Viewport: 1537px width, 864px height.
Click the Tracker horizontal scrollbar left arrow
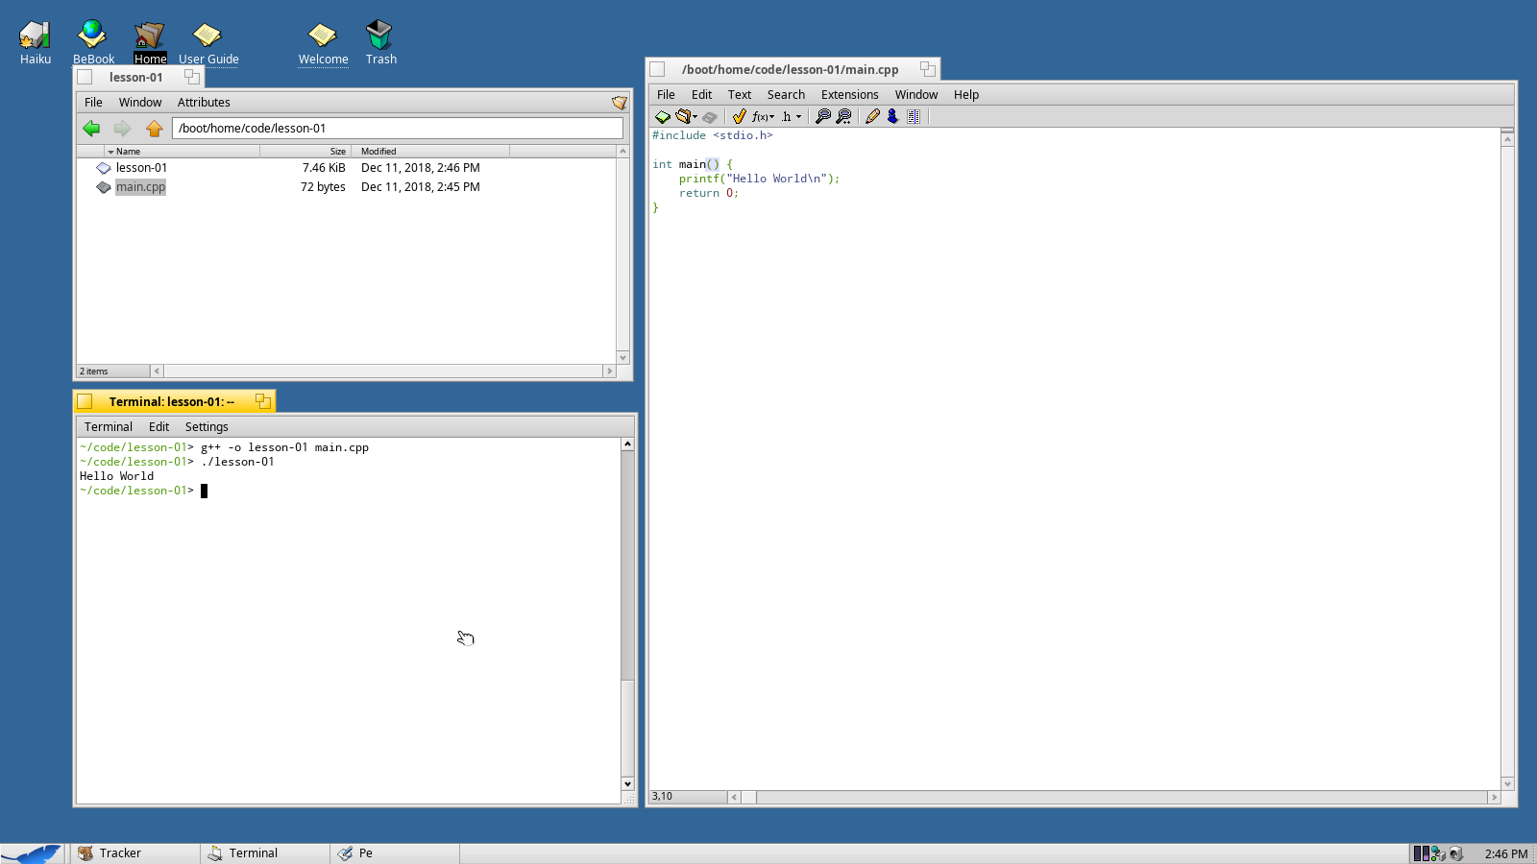pyautogui.click(x=157, y=371)
